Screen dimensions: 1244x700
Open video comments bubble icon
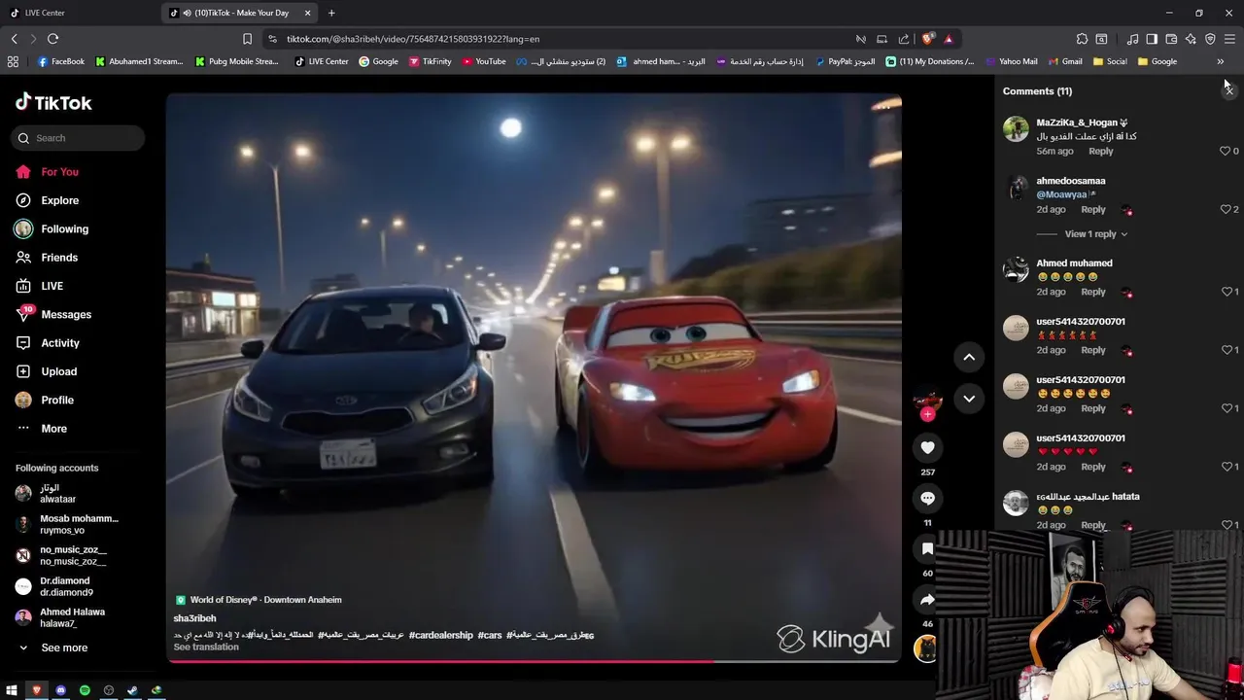click(x=927, y=498)
